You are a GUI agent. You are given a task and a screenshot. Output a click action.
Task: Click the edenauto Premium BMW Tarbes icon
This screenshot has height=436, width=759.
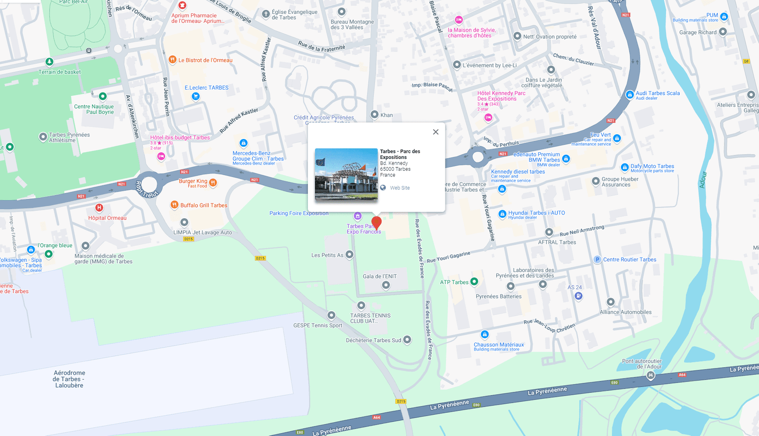[566, 158]
